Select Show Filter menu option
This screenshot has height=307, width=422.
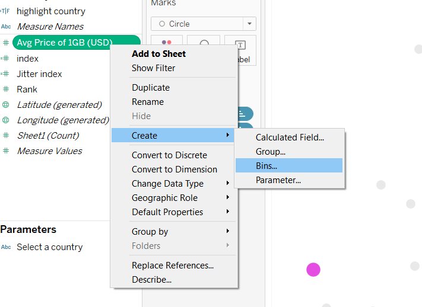[x=153, y=68]
